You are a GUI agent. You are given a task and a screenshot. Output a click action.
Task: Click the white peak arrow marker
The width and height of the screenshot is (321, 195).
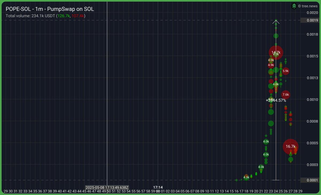pyautogui.click(x=276, y=22)
